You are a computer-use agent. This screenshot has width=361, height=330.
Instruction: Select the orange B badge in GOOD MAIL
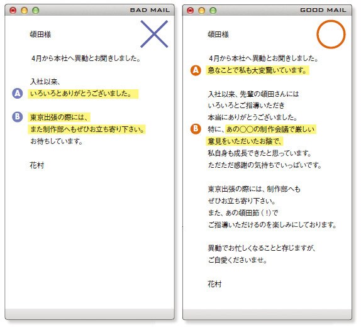tap(196, 129)
